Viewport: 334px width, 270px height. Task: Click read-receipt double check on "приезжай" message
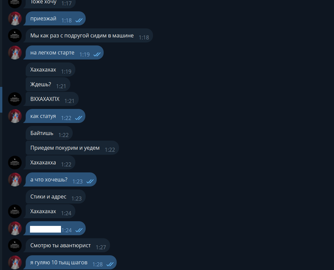tap(79, 20)
